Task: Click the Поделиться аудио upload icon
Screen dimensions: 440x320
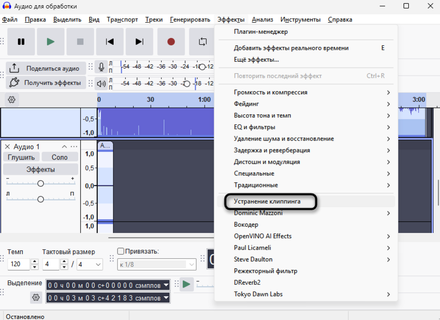Action: pyautogui.click(x=14, y=68)
